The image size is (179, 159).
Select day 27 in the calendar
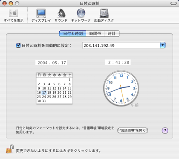click(59, 97)
